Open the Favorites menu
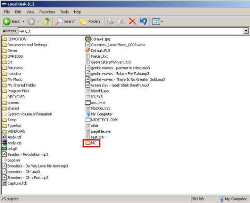This screenshot has height=203, width=250. [x=47, y=12]
